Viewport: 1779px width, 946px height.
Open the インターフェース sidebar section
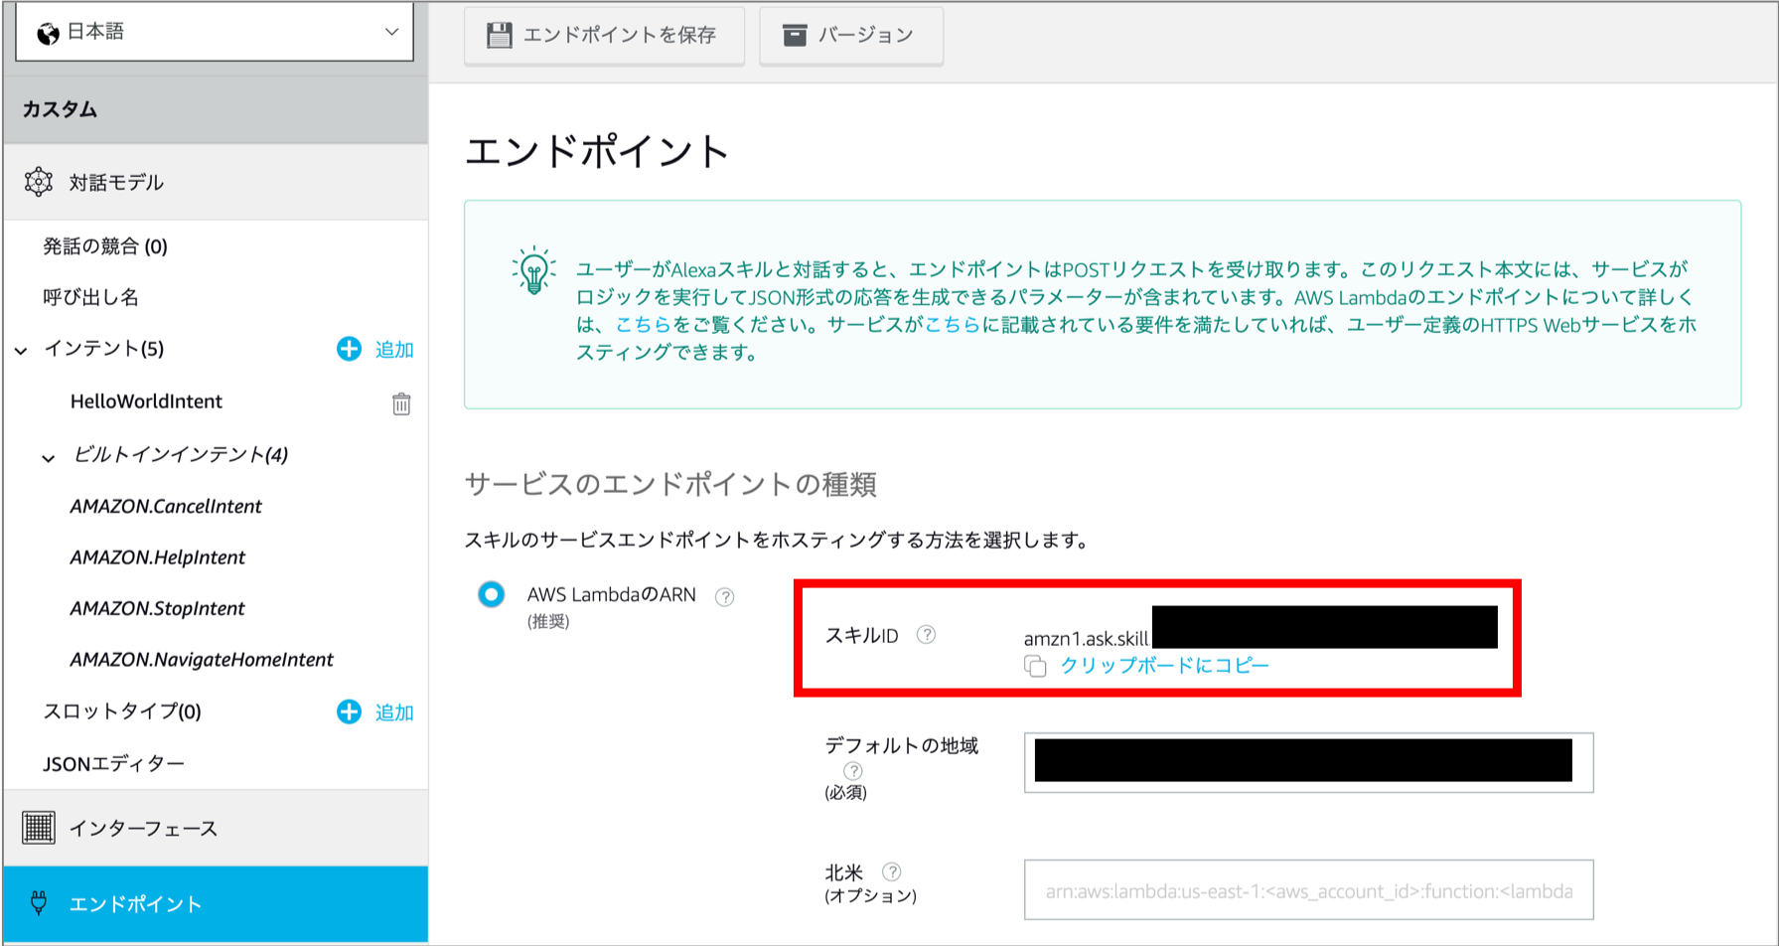[x=142, y=828]
